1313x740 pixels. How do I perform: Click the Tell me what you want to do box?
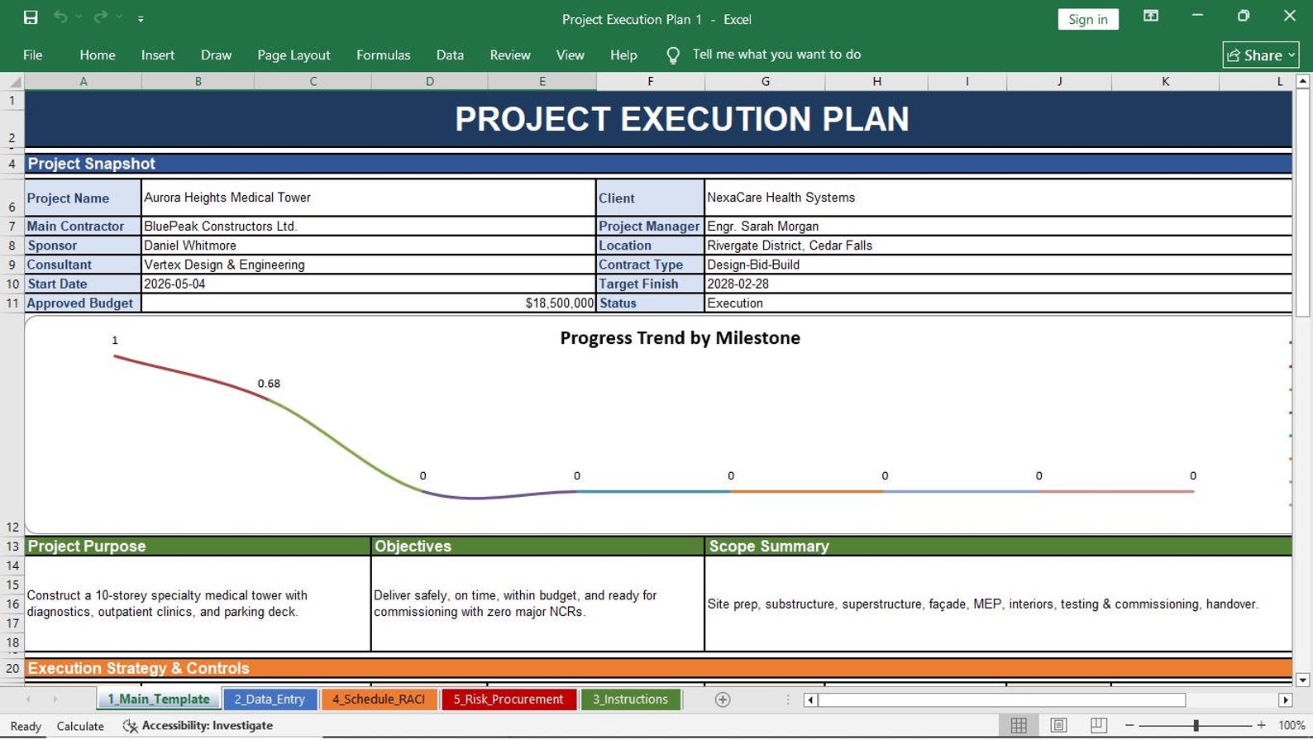tap(776, 55)
